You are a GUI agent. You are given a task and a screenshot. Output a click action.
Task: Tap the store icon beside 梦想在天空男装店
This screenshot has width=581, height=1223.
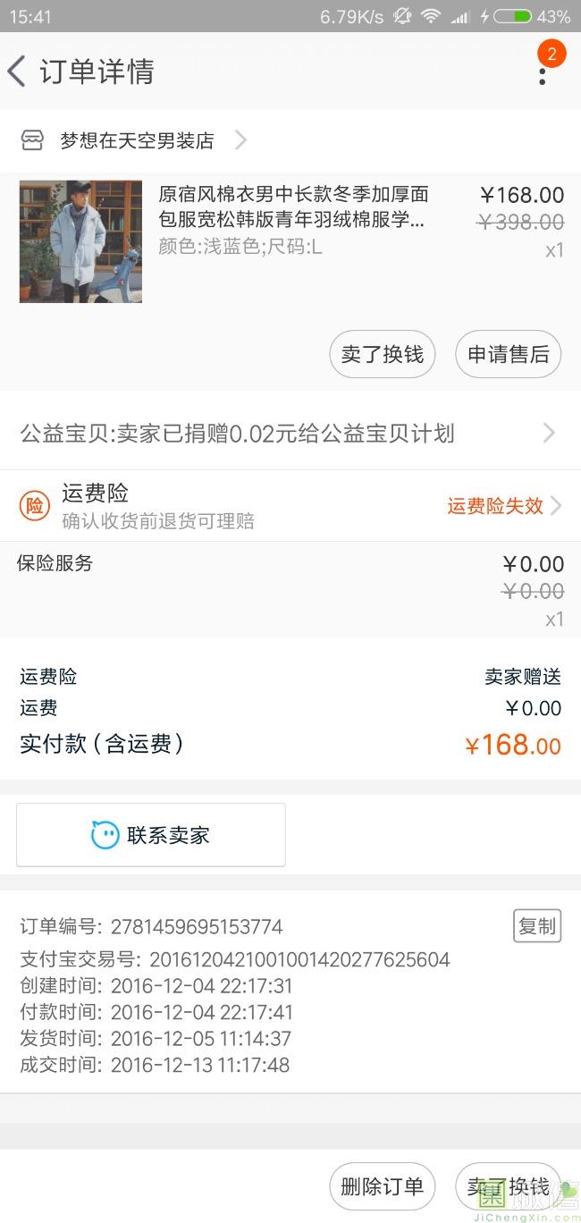pyautogui.click(x=32, y=140)
